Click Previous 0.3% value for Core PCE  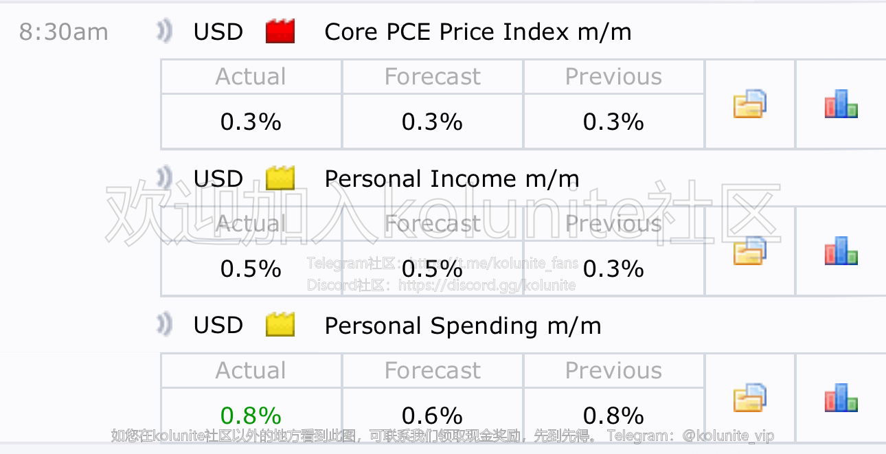(613, 122)
